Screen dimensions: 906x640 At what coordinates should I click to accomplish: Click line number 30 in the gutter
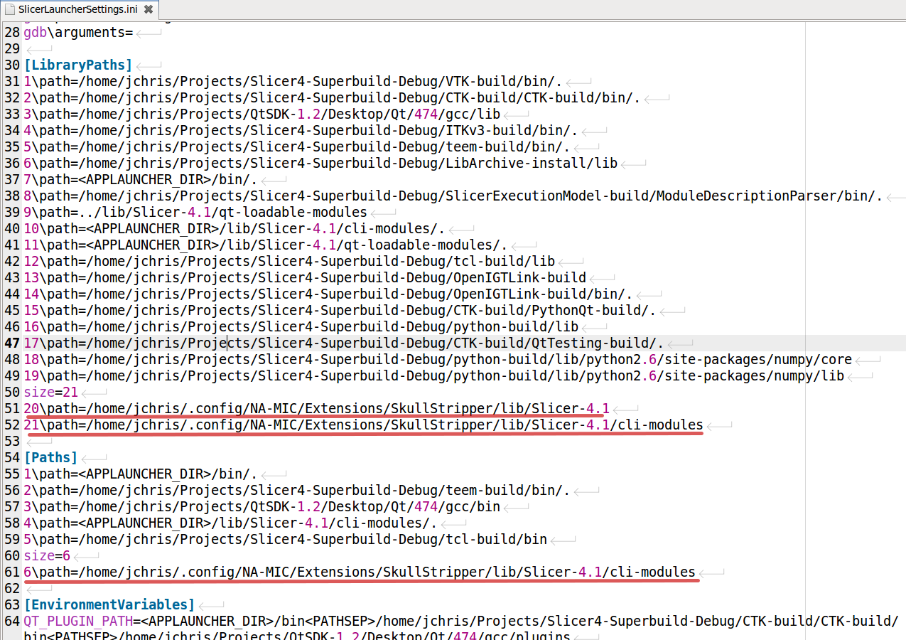(x=11, y=65)
